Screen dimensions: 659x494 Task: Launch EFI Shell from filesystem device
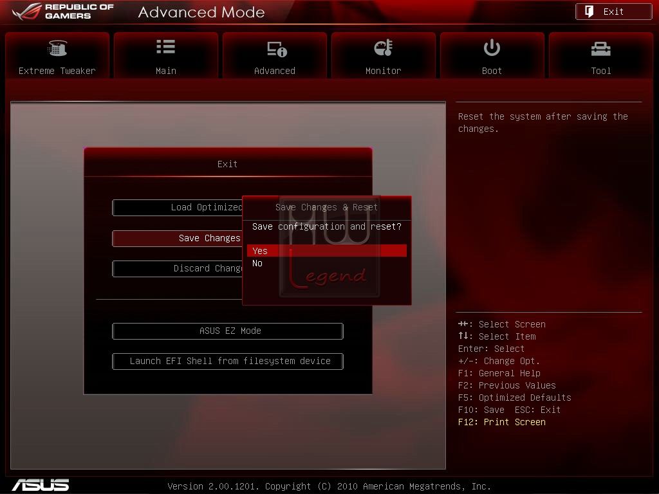click(228, 361)
